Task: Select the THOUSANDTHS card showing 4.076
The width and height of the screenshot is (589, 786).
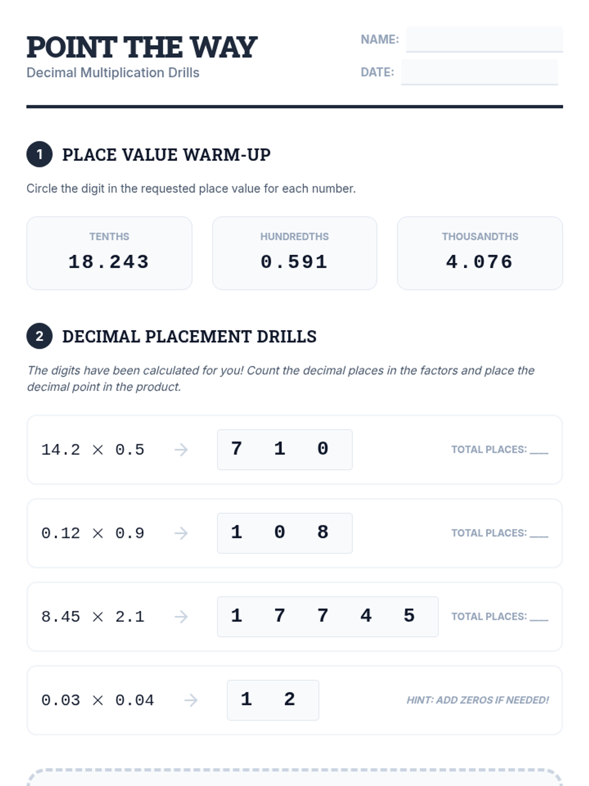Action: [480, 253]
